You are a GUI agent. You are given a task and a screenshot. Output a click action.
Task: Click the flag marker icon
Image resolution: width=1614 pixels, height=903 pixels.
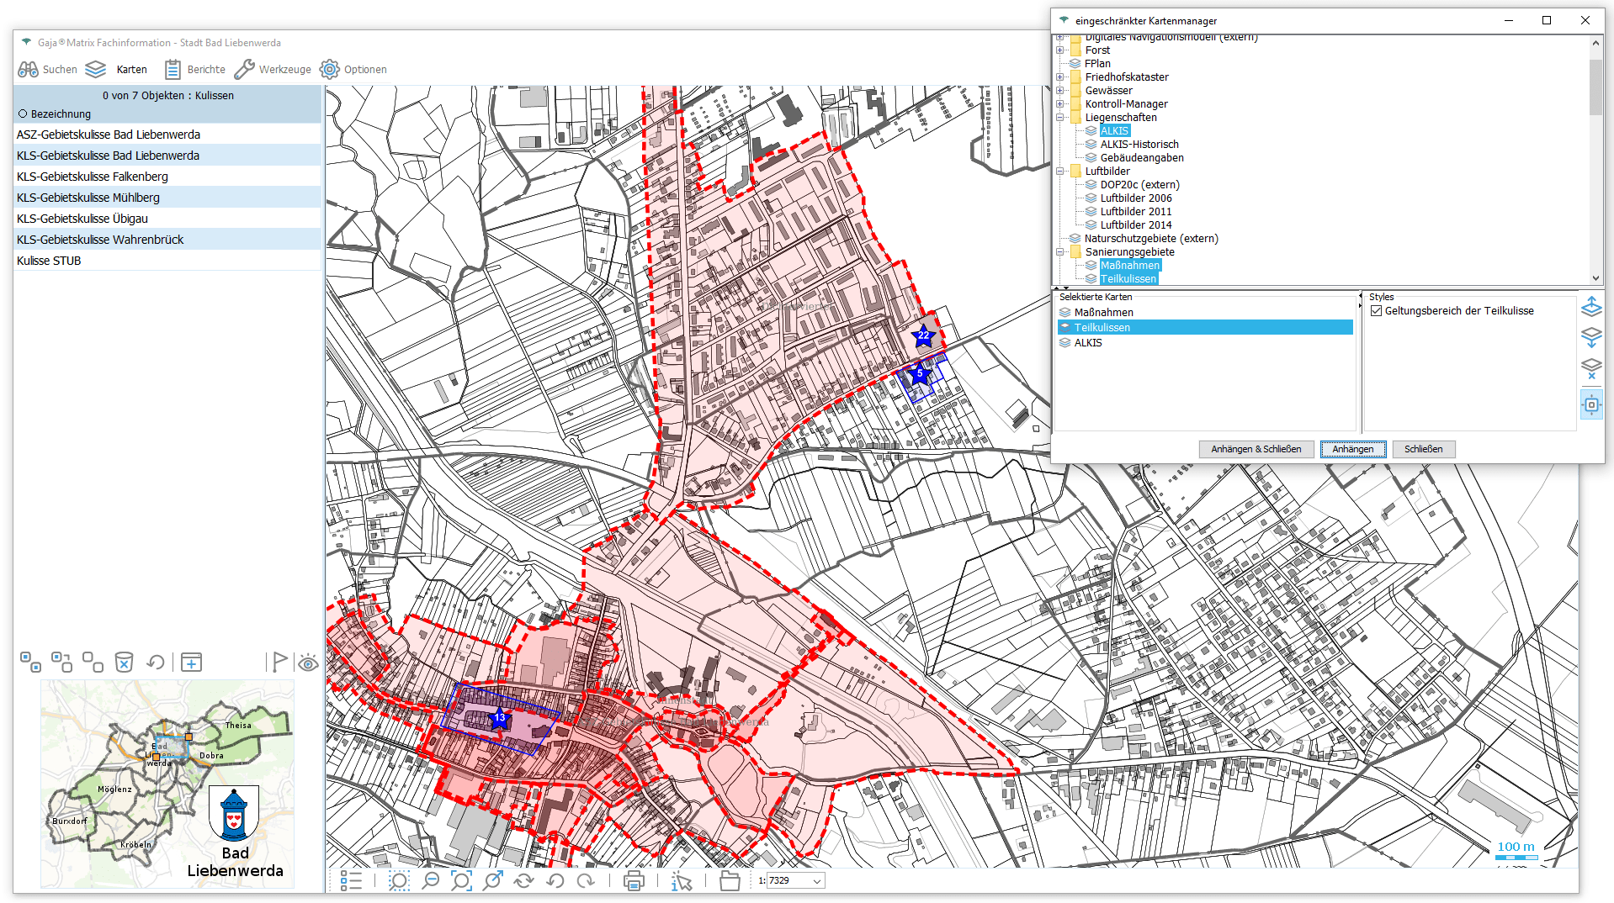click(x=279, y=663)
